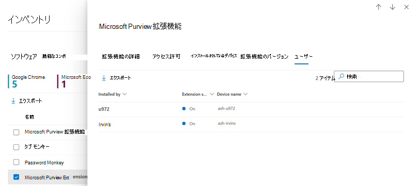Viewport: 413px width, 186px height.
Task: Click the 2 アイテム item count
Action: (325, 78)
